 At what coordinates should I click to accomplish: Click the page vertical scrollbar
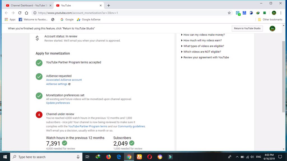point(284,77)
